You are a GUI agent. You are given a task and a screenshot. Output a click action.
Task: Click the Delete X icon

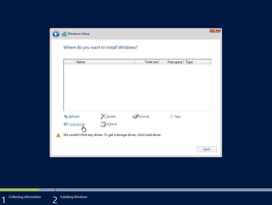pyautogui.click(x=103, y=117)
